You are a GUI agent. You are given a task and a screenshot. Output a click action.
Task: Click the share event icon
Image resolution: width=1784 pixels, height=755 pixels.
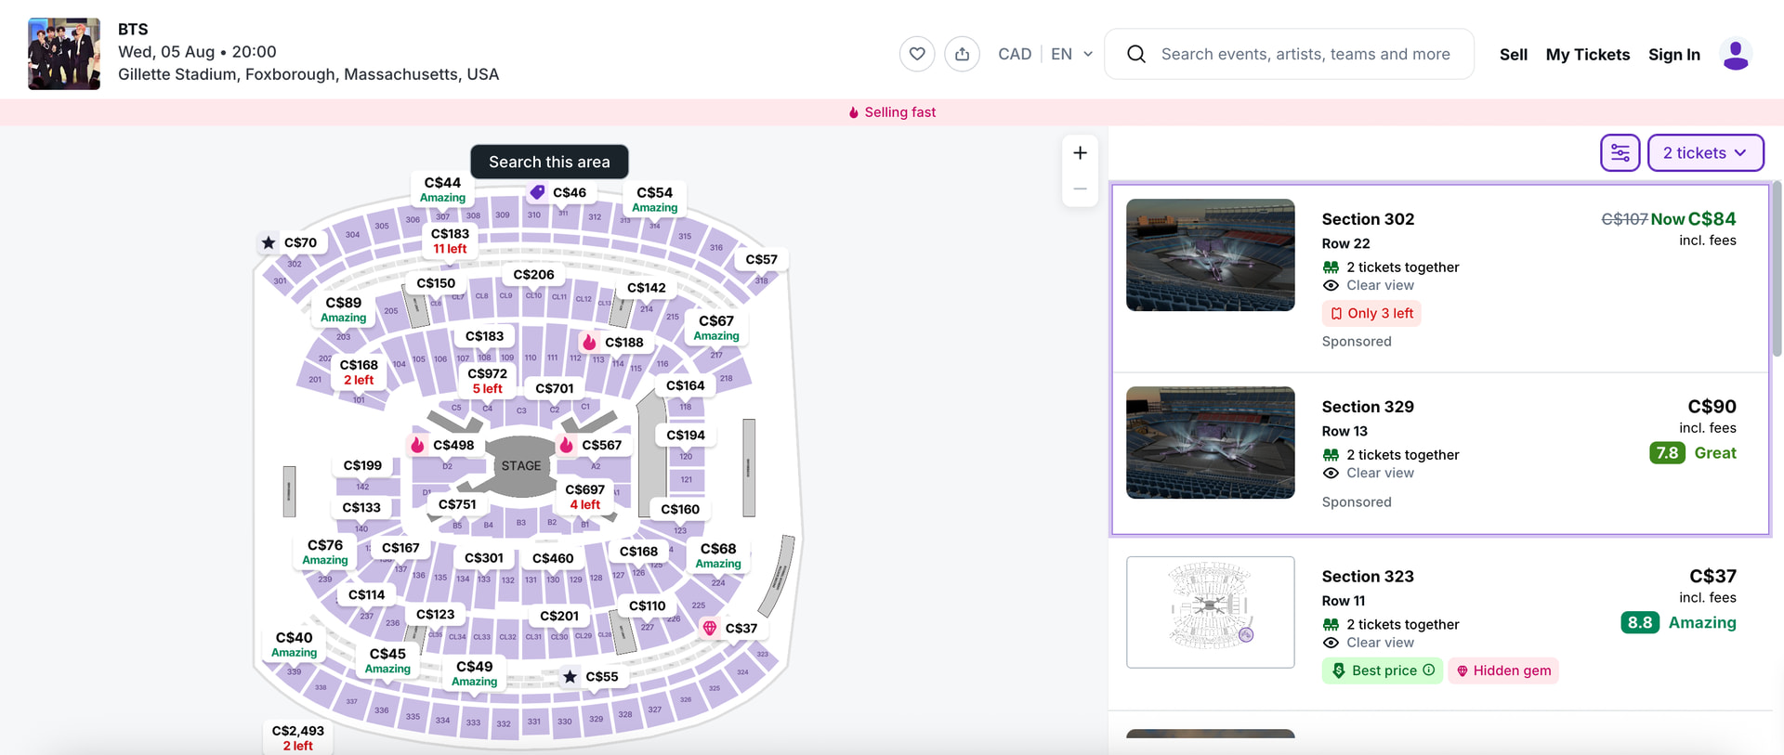pos(962,54)
